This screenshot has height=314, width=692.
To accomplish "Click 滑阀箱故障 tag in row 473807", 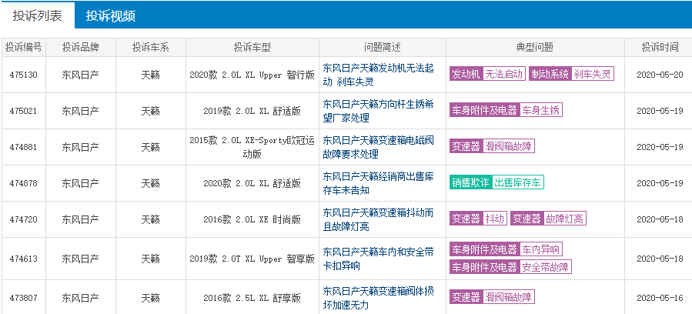I will click(x=492, y=297).
